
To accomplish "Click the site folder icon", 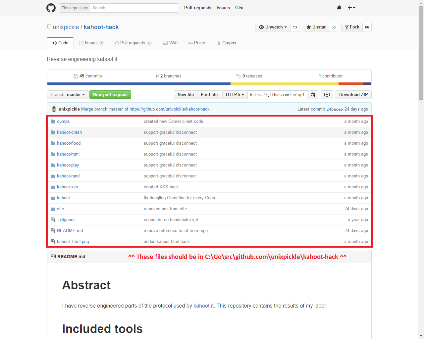I will [53, 209].
